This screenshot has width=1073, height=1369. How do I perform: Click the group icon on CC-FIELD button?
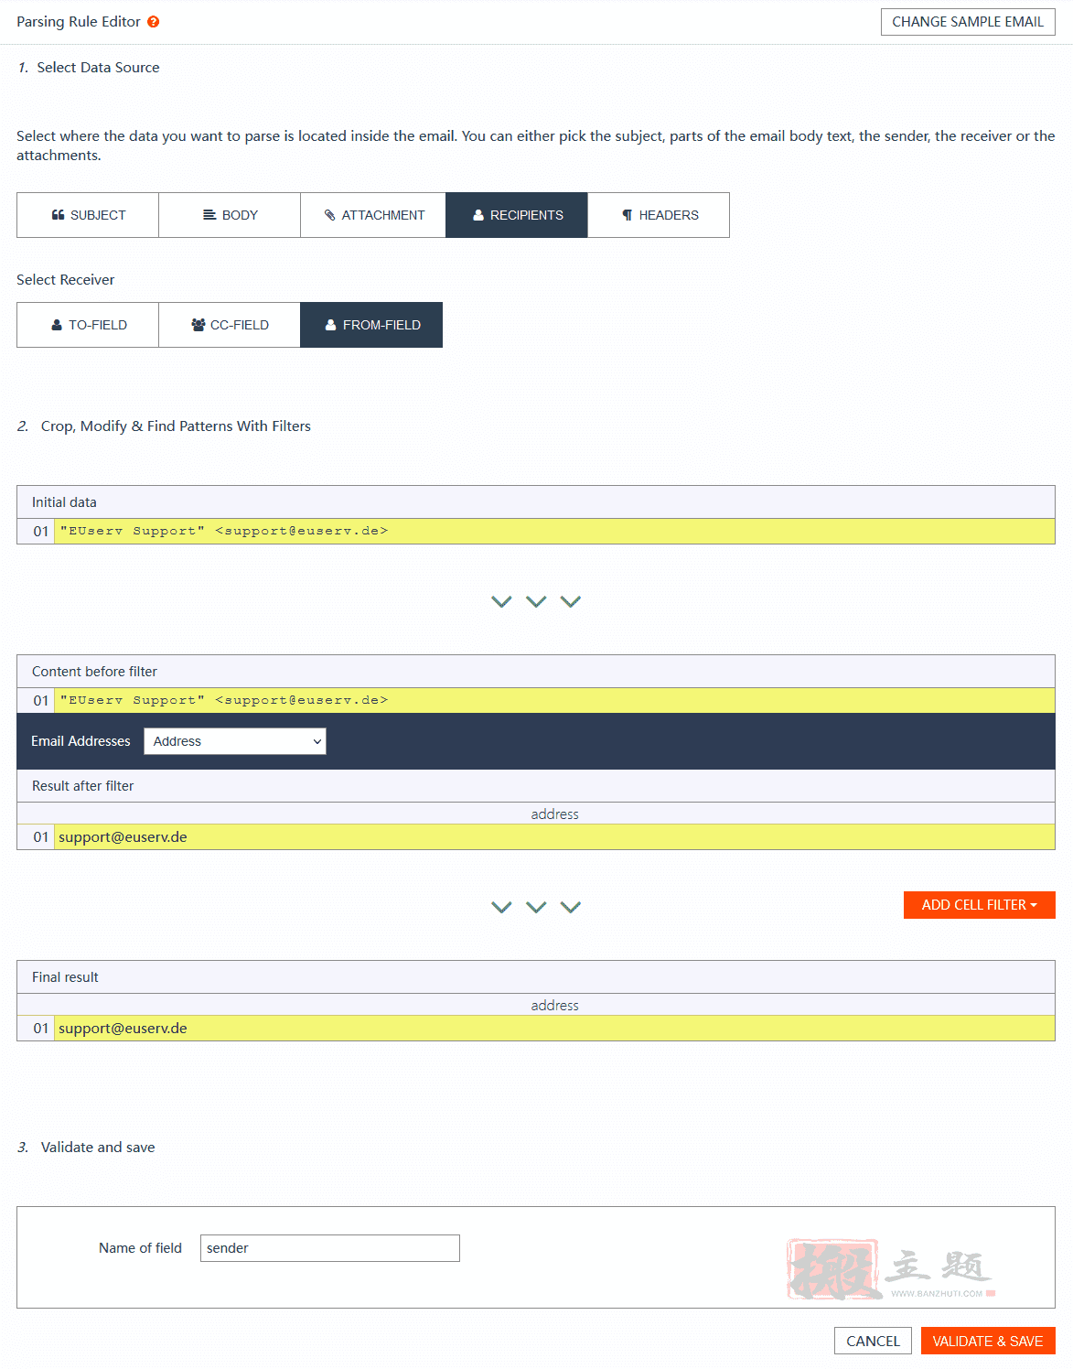pyautogui.click(x=199, y=325)
